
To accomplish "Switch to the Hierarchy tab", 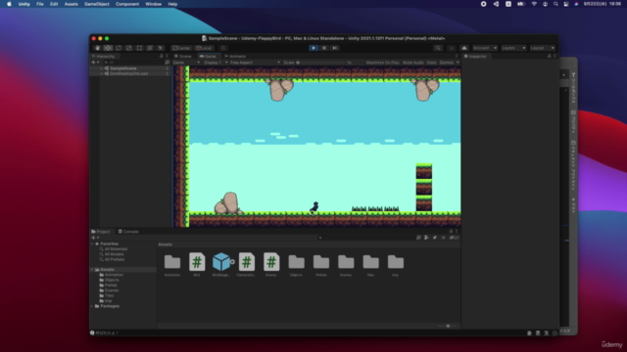I will (x=104, y=57).
